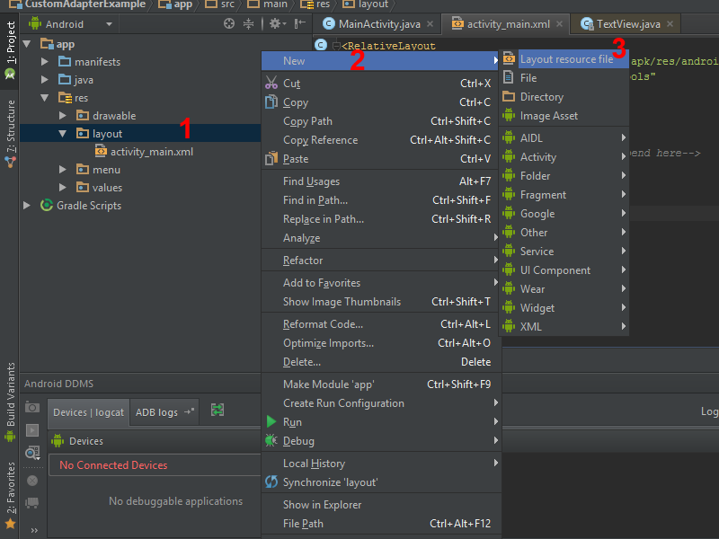Expand the Gradle Scripts node
The image size is (719, 539).
pyautogui.click(x=27, y=206)
